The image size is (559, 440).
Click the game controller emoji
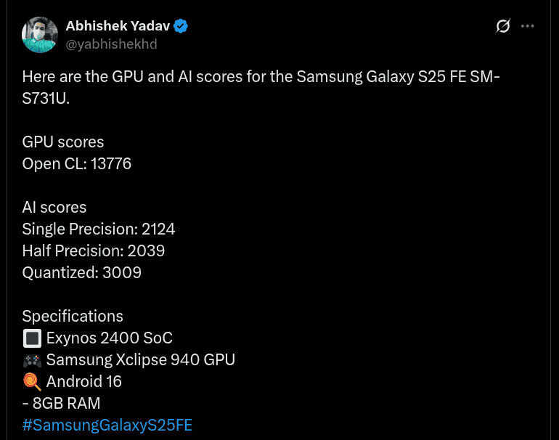pos(32,360)
